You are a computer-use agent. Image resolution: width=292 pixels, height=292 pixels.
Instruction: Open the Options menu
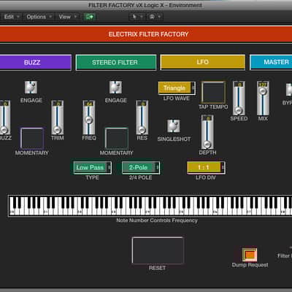pos(39,17)
